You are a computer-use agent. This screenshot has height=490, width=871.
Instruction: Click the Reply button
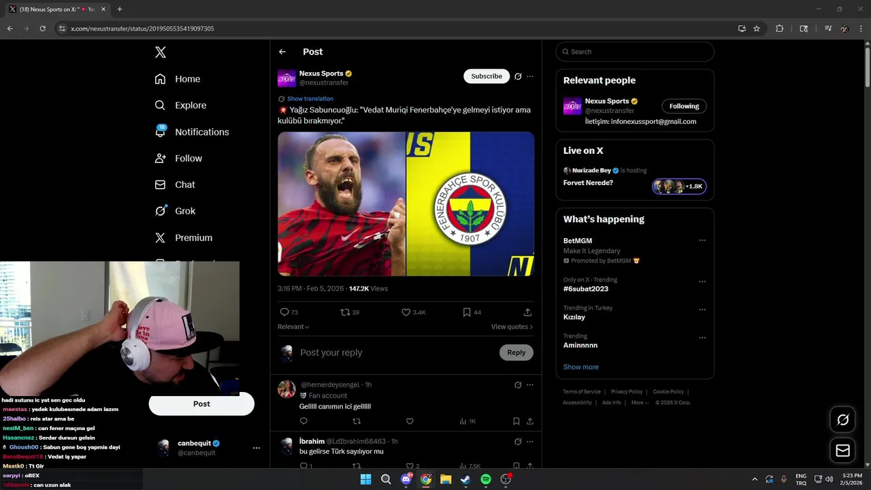(x=516, y=353)
